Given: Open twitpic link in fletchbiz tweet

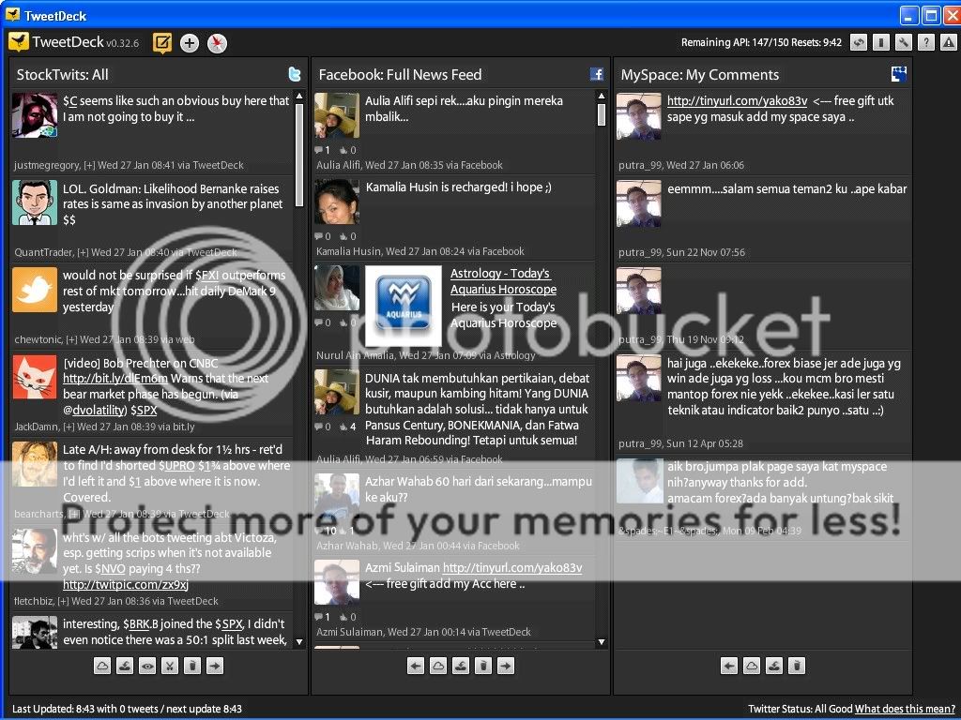Looking at the screenshot, I should tap(126, 585).
